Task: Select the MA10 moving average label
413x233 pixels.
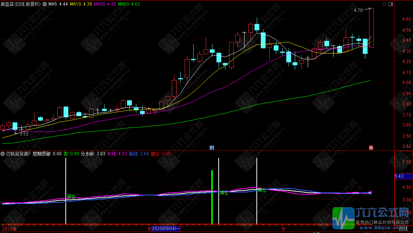Action: (81, 4)
